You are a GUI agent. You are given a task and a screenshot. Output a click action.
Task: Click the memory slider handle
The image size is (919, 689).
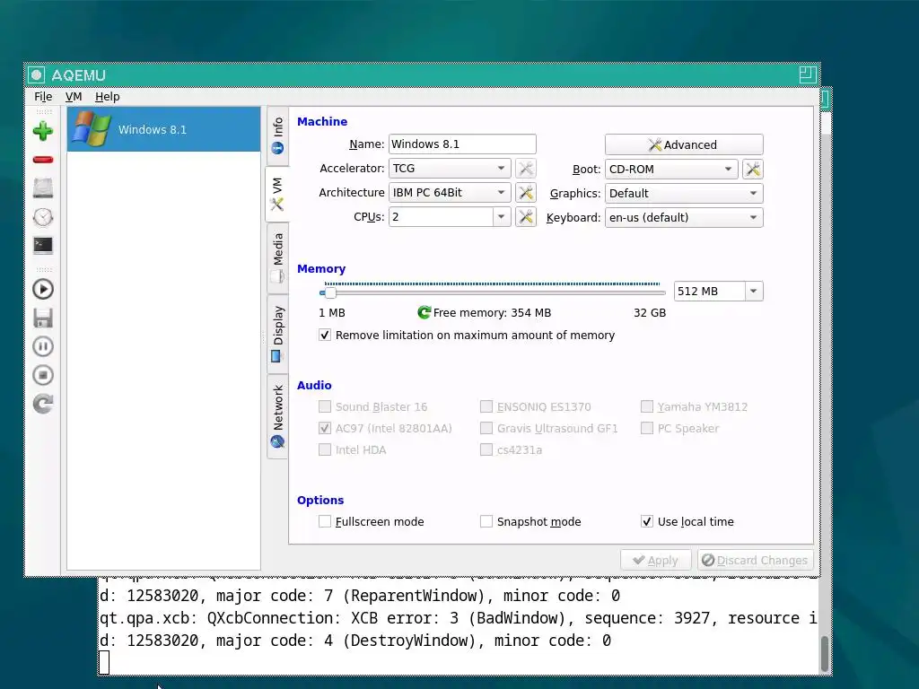tap(330, 292)
